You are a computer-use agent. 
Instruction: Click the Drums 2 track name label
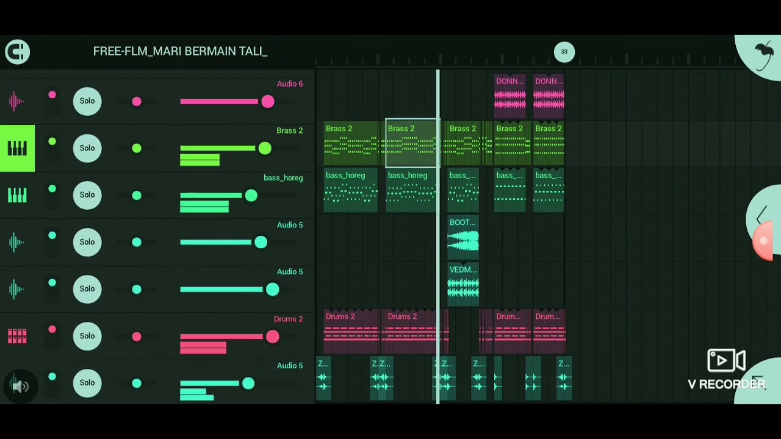tap(288, 319)
